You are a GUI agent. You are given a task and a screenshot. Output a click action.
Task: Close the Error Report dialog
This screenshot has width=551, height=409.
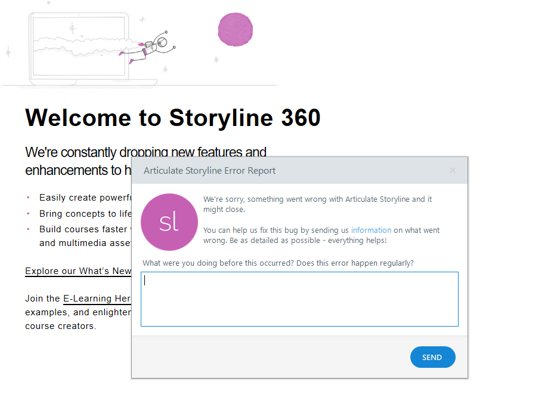click(x=453, y=170)
